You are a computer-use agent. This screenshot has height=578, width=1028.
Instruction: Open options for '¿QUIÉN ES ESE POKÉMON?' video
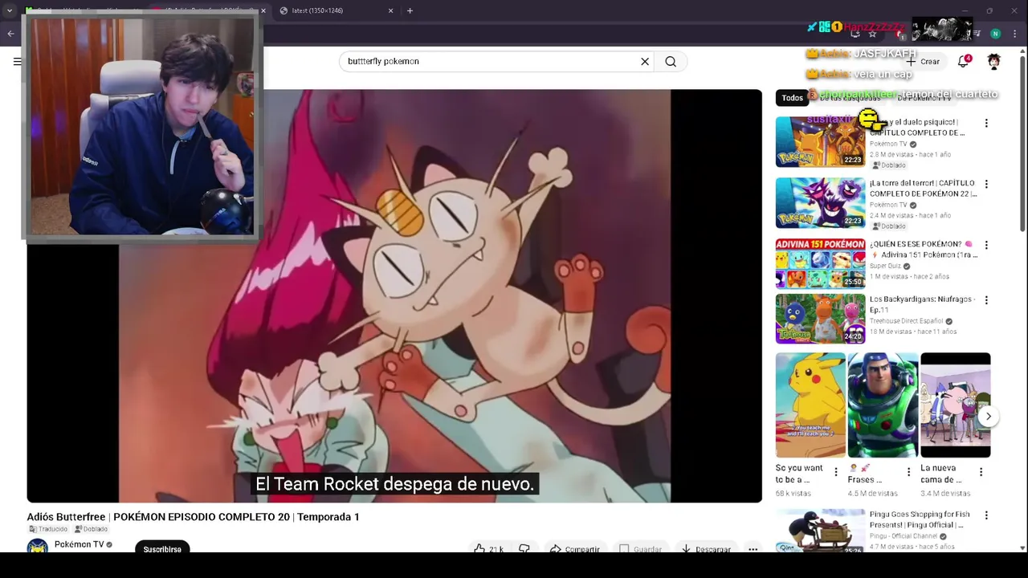[x=986, y=245]
